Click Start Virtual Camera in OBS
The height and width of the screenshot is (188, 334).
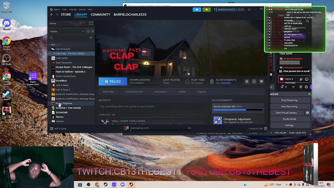coord(286,113)
